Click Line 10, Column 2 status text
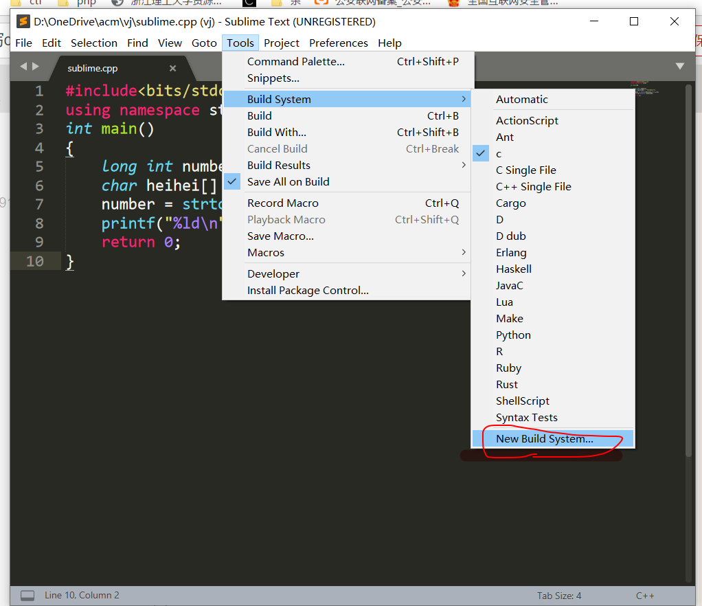The height and width of the screenshot is (606, 702). [x=82, y=595]
